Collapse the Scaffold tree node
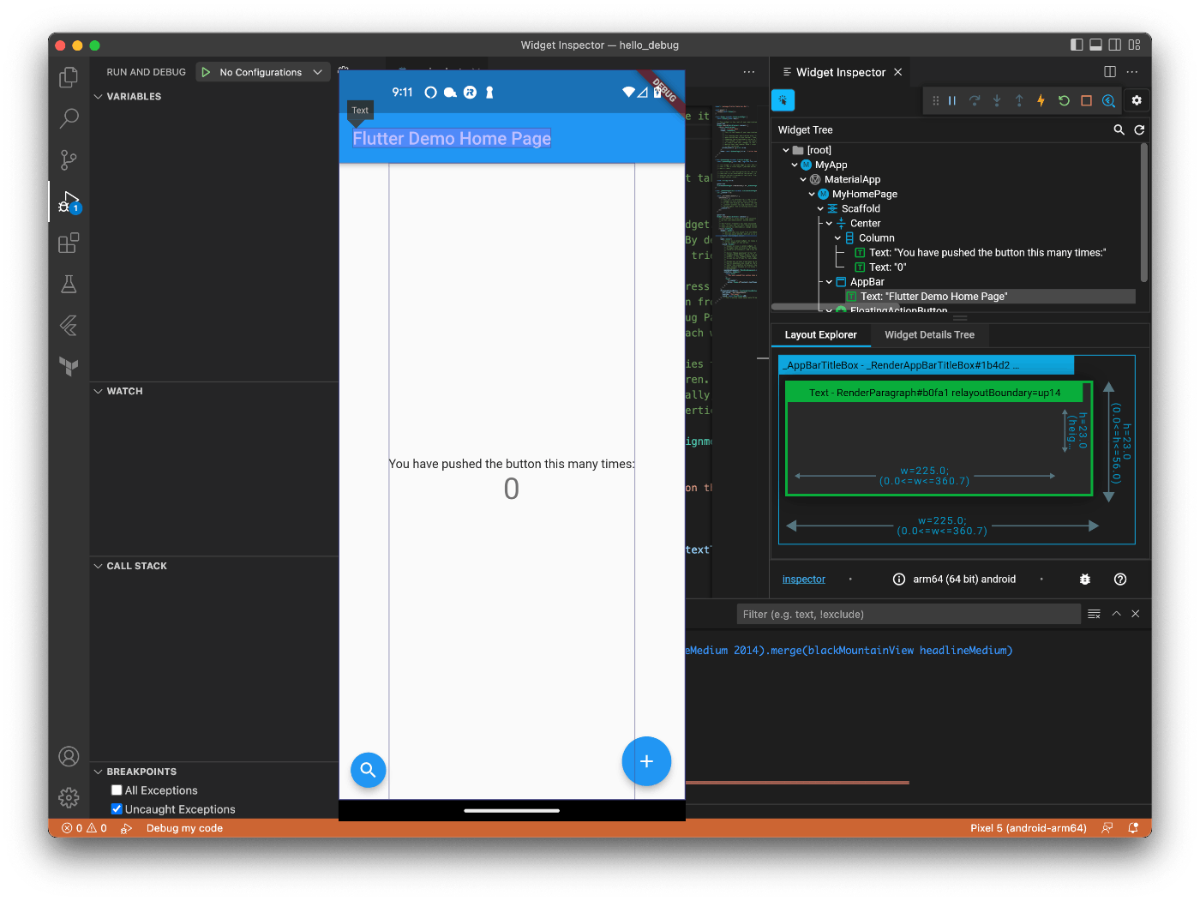 point(820,208)
